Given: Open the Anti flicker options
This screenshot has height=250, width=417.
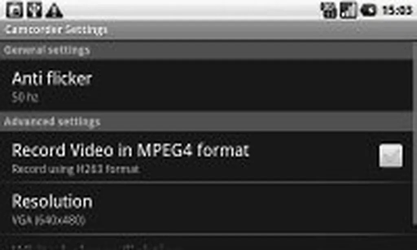Looking at the screenshot, I should point(206,86).
